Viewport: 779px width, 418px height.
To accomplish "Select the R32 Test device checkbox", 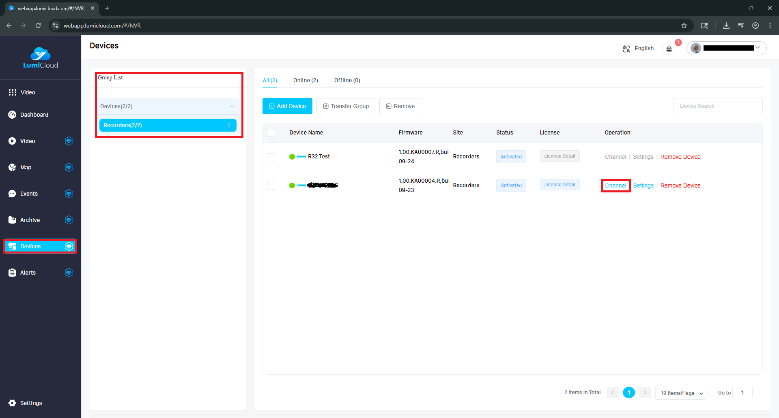I will click(271, 157).
